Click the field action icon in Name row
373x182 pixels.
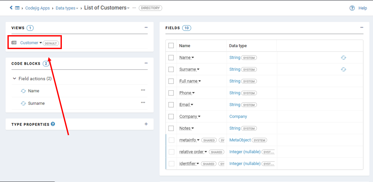point(344,58)
